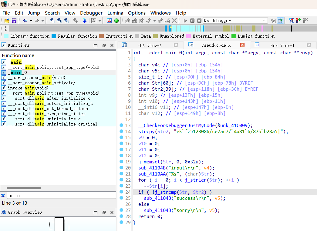The width and height of the screenshot is (317, 231).
Task: Open dropdown arrow after string conversion icon
Action: tap(154, 21)
